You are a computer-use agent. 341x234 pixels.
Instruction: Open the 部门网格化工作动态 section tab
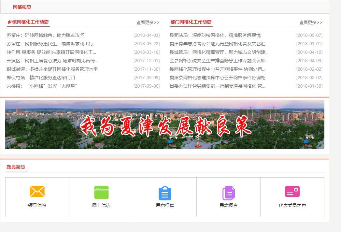pos(191,22)
